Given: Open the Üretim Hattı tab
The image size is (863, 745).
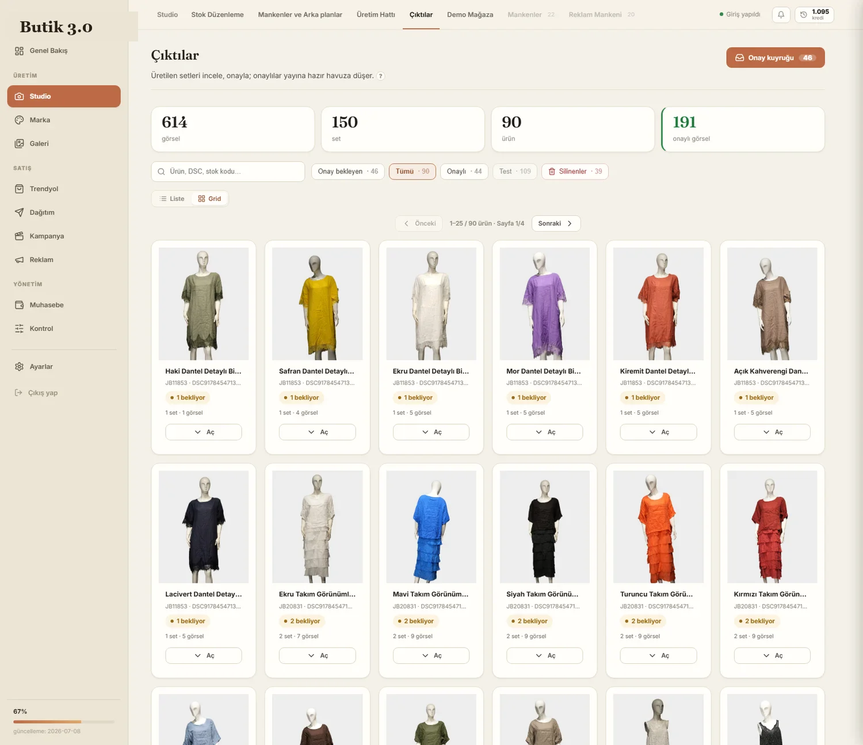Looking at the screenshot, I should 376,14.
